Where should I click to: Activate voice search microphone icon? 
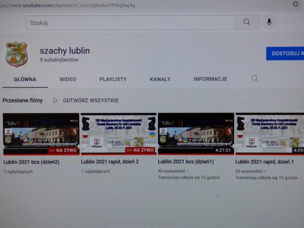(x=269, y=22)
